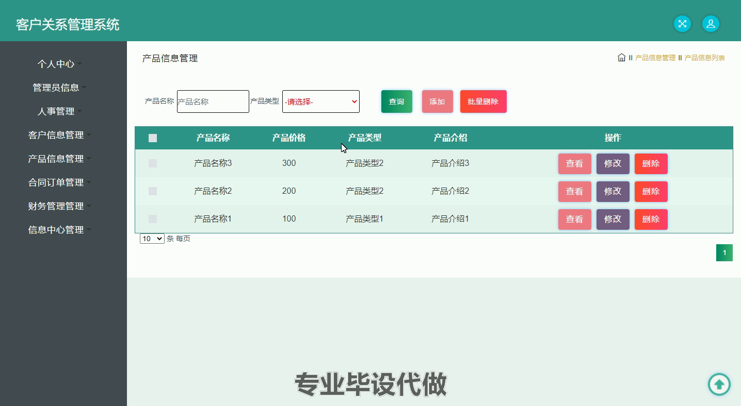
Task: Click the 产品介绍3 cell
Action: [450, 163]
